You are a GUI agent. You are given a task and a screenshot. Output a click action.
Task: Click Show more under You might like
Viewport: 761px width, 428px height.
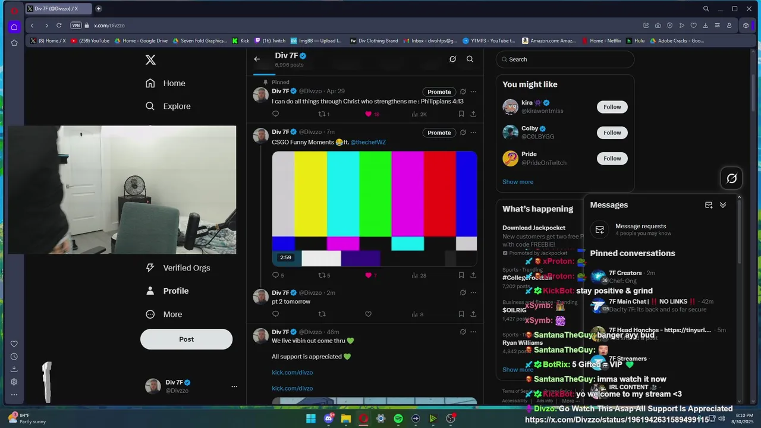click(518, 182)
